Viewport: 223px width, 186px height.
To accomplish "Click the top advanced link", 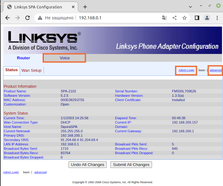I will pos(216,70).
